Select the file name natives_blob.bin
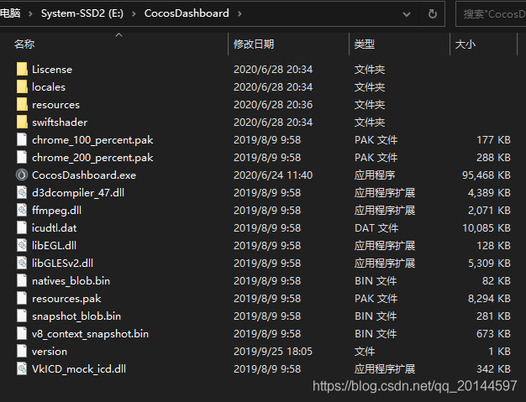This screenshot has height=402, width=526. point(71,281)
